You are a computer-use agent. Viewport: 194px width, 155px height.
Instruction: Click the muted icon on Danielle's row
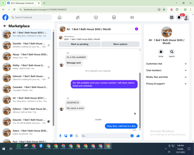point(48,45)
